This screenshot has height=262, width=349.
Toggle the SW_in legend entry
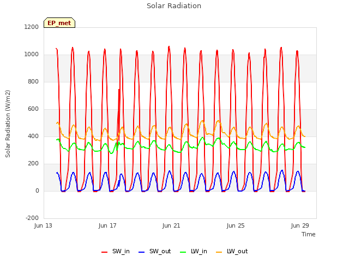[x=116, y=252]
